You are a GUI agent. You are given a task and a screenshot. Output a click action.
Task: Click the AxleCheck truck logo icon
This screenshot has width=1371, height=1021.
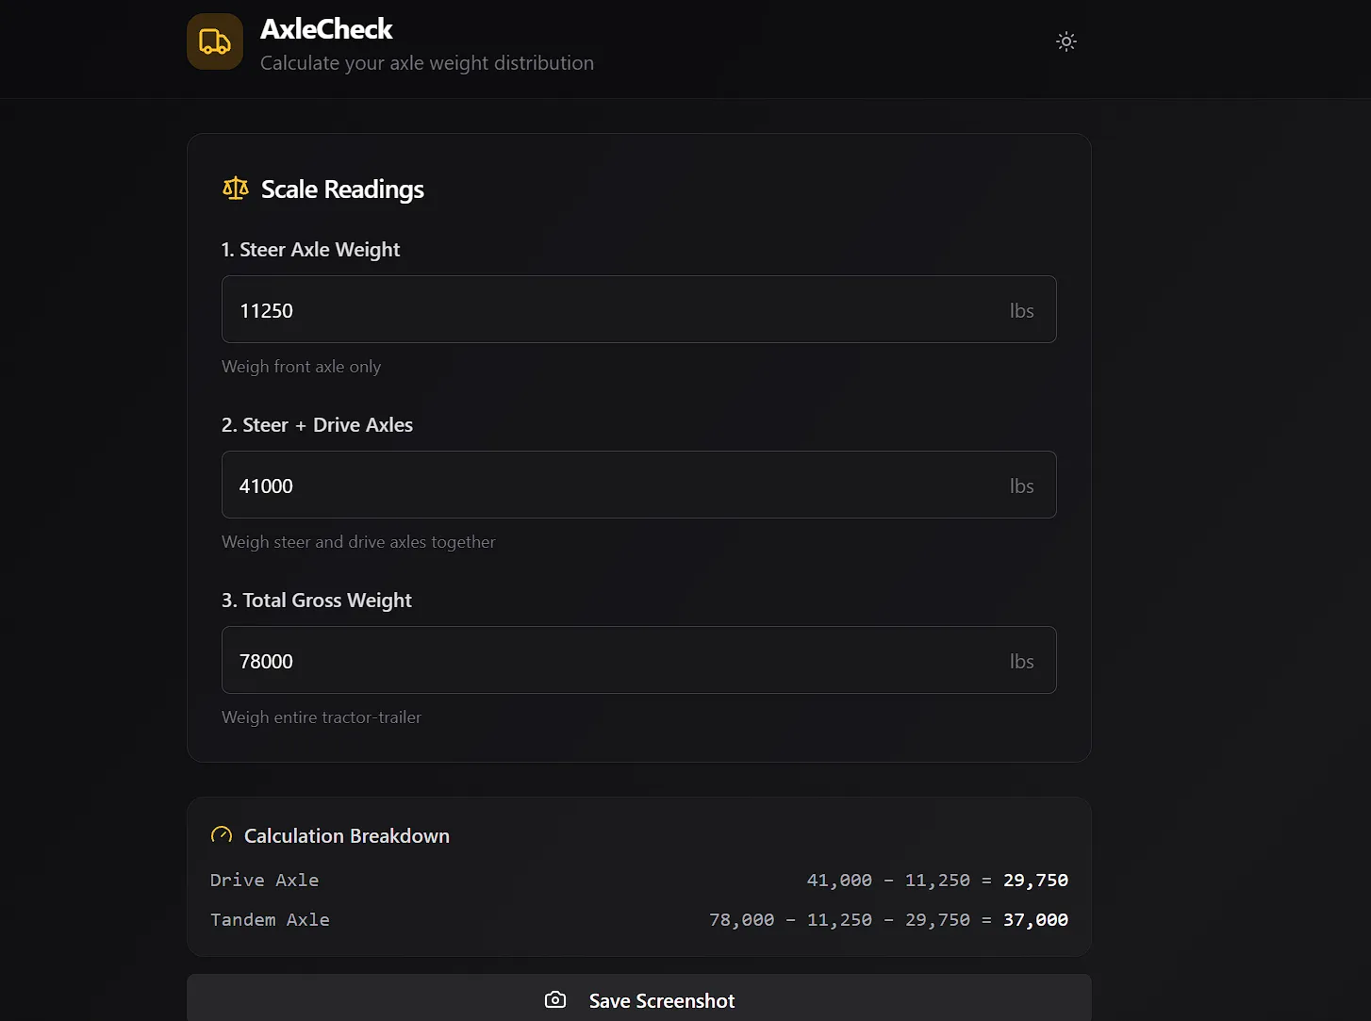point(215,41)
